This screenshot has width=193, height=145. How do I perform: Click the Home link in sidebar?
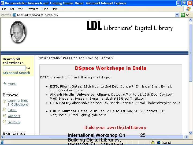tap(12, 84)
